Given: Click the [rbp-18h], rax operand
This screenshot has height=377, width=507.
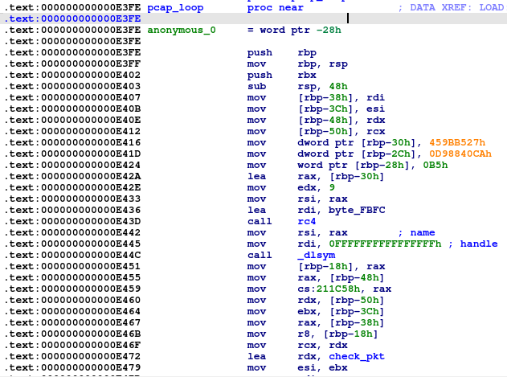Looking at the screenshot, I should pos(341,266).
